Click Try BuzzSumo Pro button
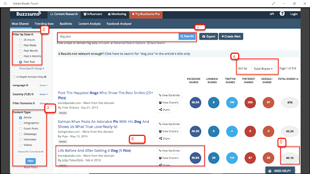Viewport: 310px width, 174px height. (x=146, y=14)
